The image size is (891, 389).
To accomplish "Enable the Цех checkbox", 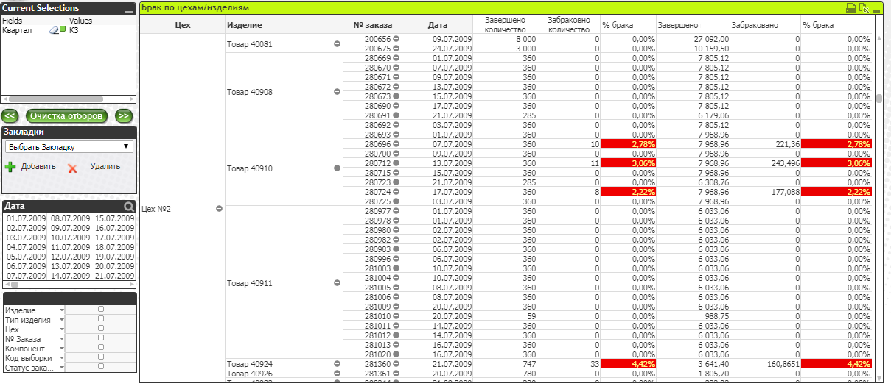I will (x=101, y=329).
